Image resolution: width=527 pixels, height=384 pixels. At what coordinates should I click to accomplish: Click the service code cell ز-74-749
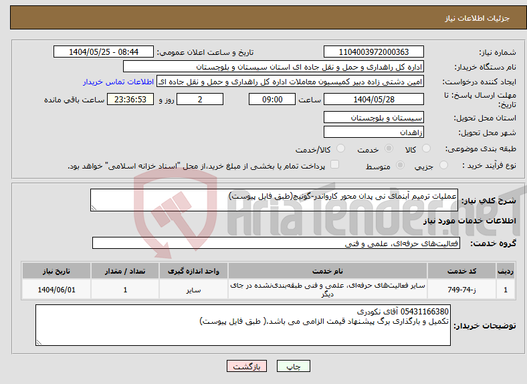click(x=461, y=290)
